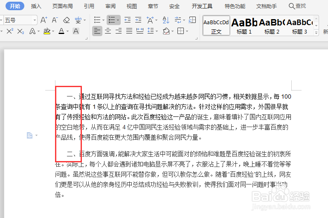Apply the font color A
The width and height of the screenshot is (328, 218).
[x=61, y=31]
